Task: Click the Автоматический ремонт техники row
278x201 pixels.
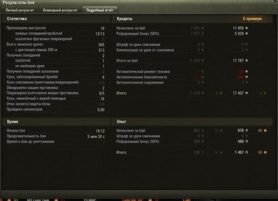Action: point(182,71)
